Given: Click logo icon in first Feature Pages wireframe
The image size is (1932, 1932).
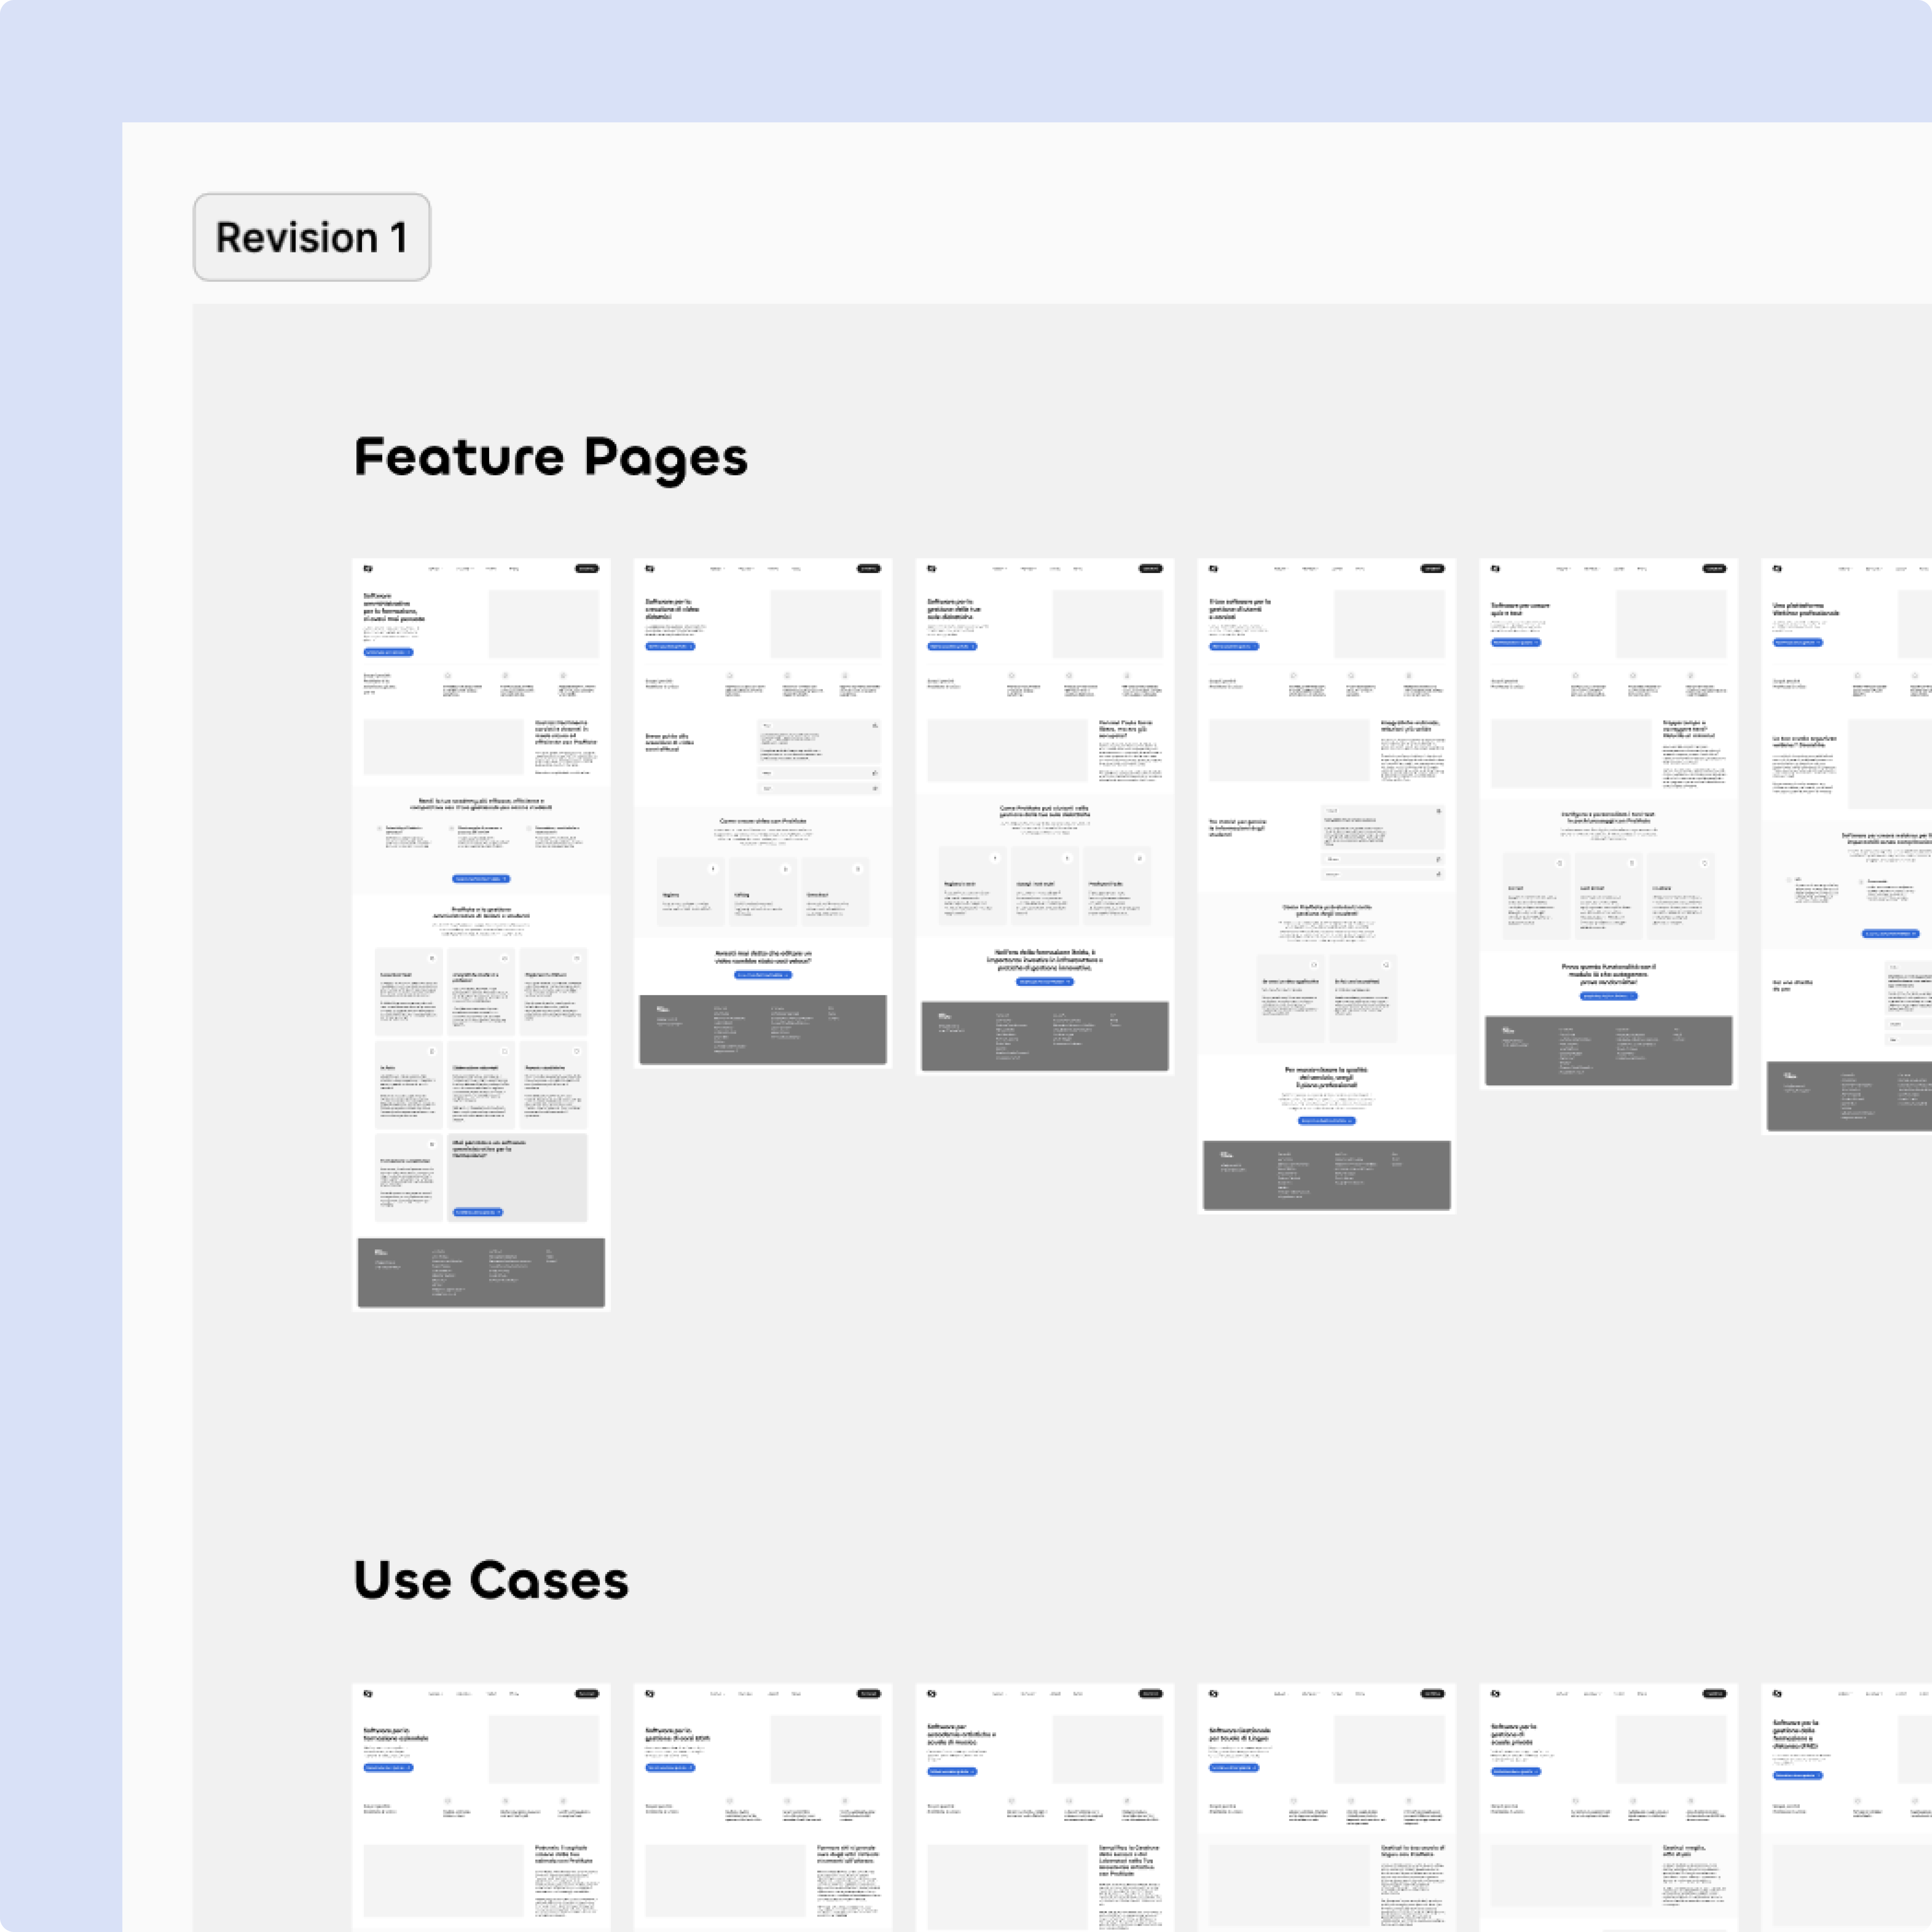Looking at the screenshot, I should pos(368,569).
